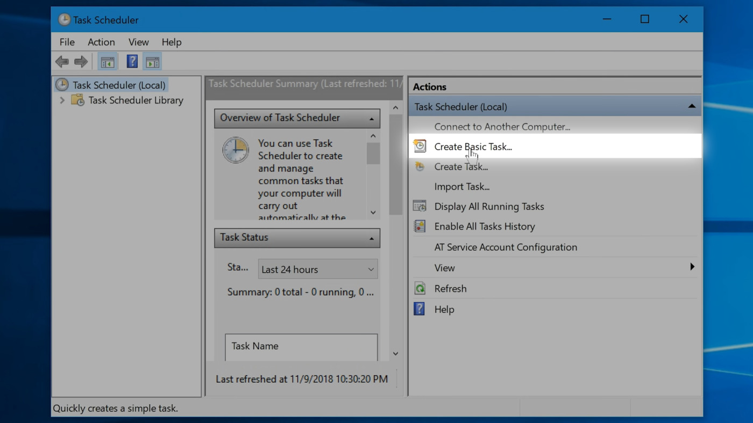This screenshot has width=753, height=423.
Task: Click the overview text scroll down arrow
Action: 373,213
